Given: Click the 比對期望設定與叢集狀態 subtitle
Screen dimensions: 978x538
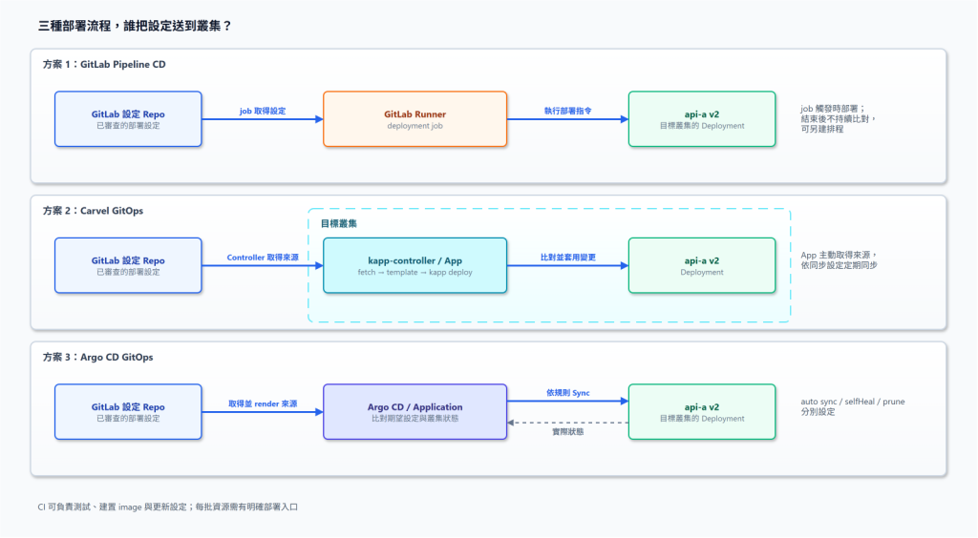Looking at the screenshot, I should tap(415, 419).
